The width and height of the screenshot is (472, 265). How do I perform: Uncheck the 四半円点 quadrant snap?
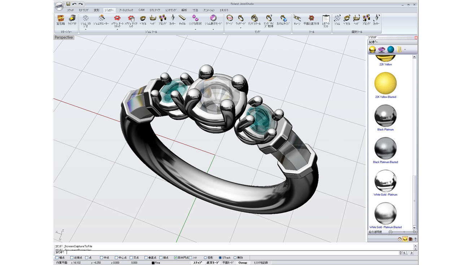[x=175, y=257]
